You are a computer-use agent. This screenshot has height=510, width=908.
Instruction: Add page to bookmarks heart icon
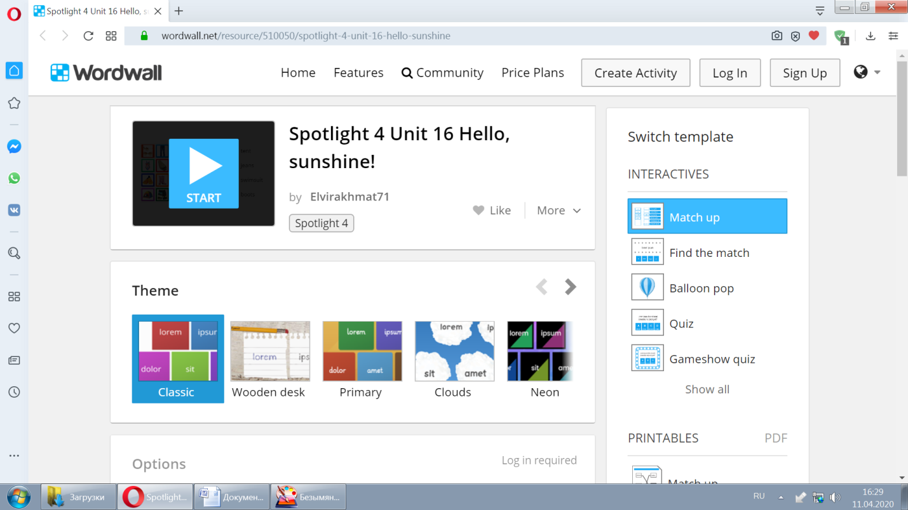pos(814,36)
